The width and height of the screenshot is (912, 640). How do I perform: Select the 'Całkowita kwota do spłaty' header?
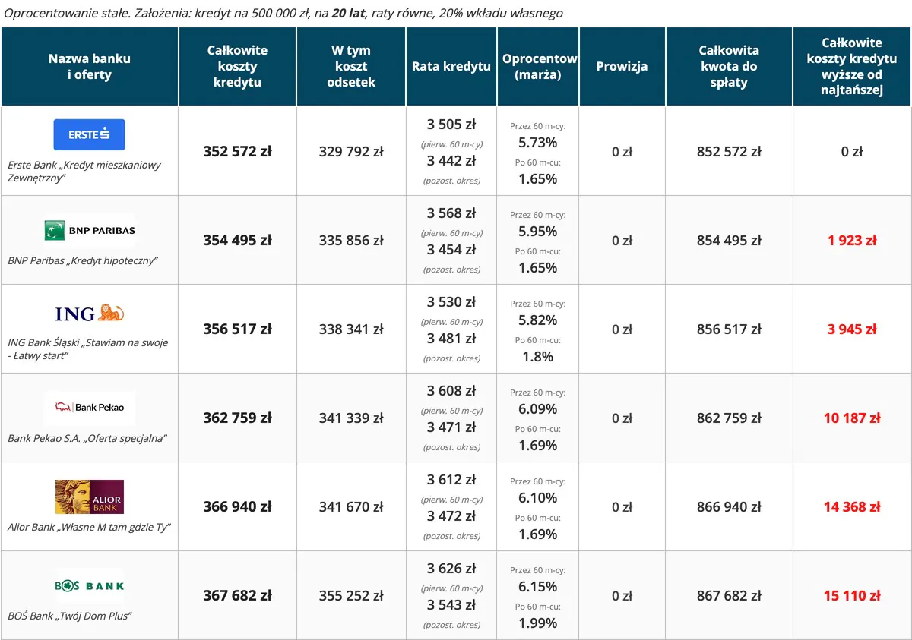(729, 67)
